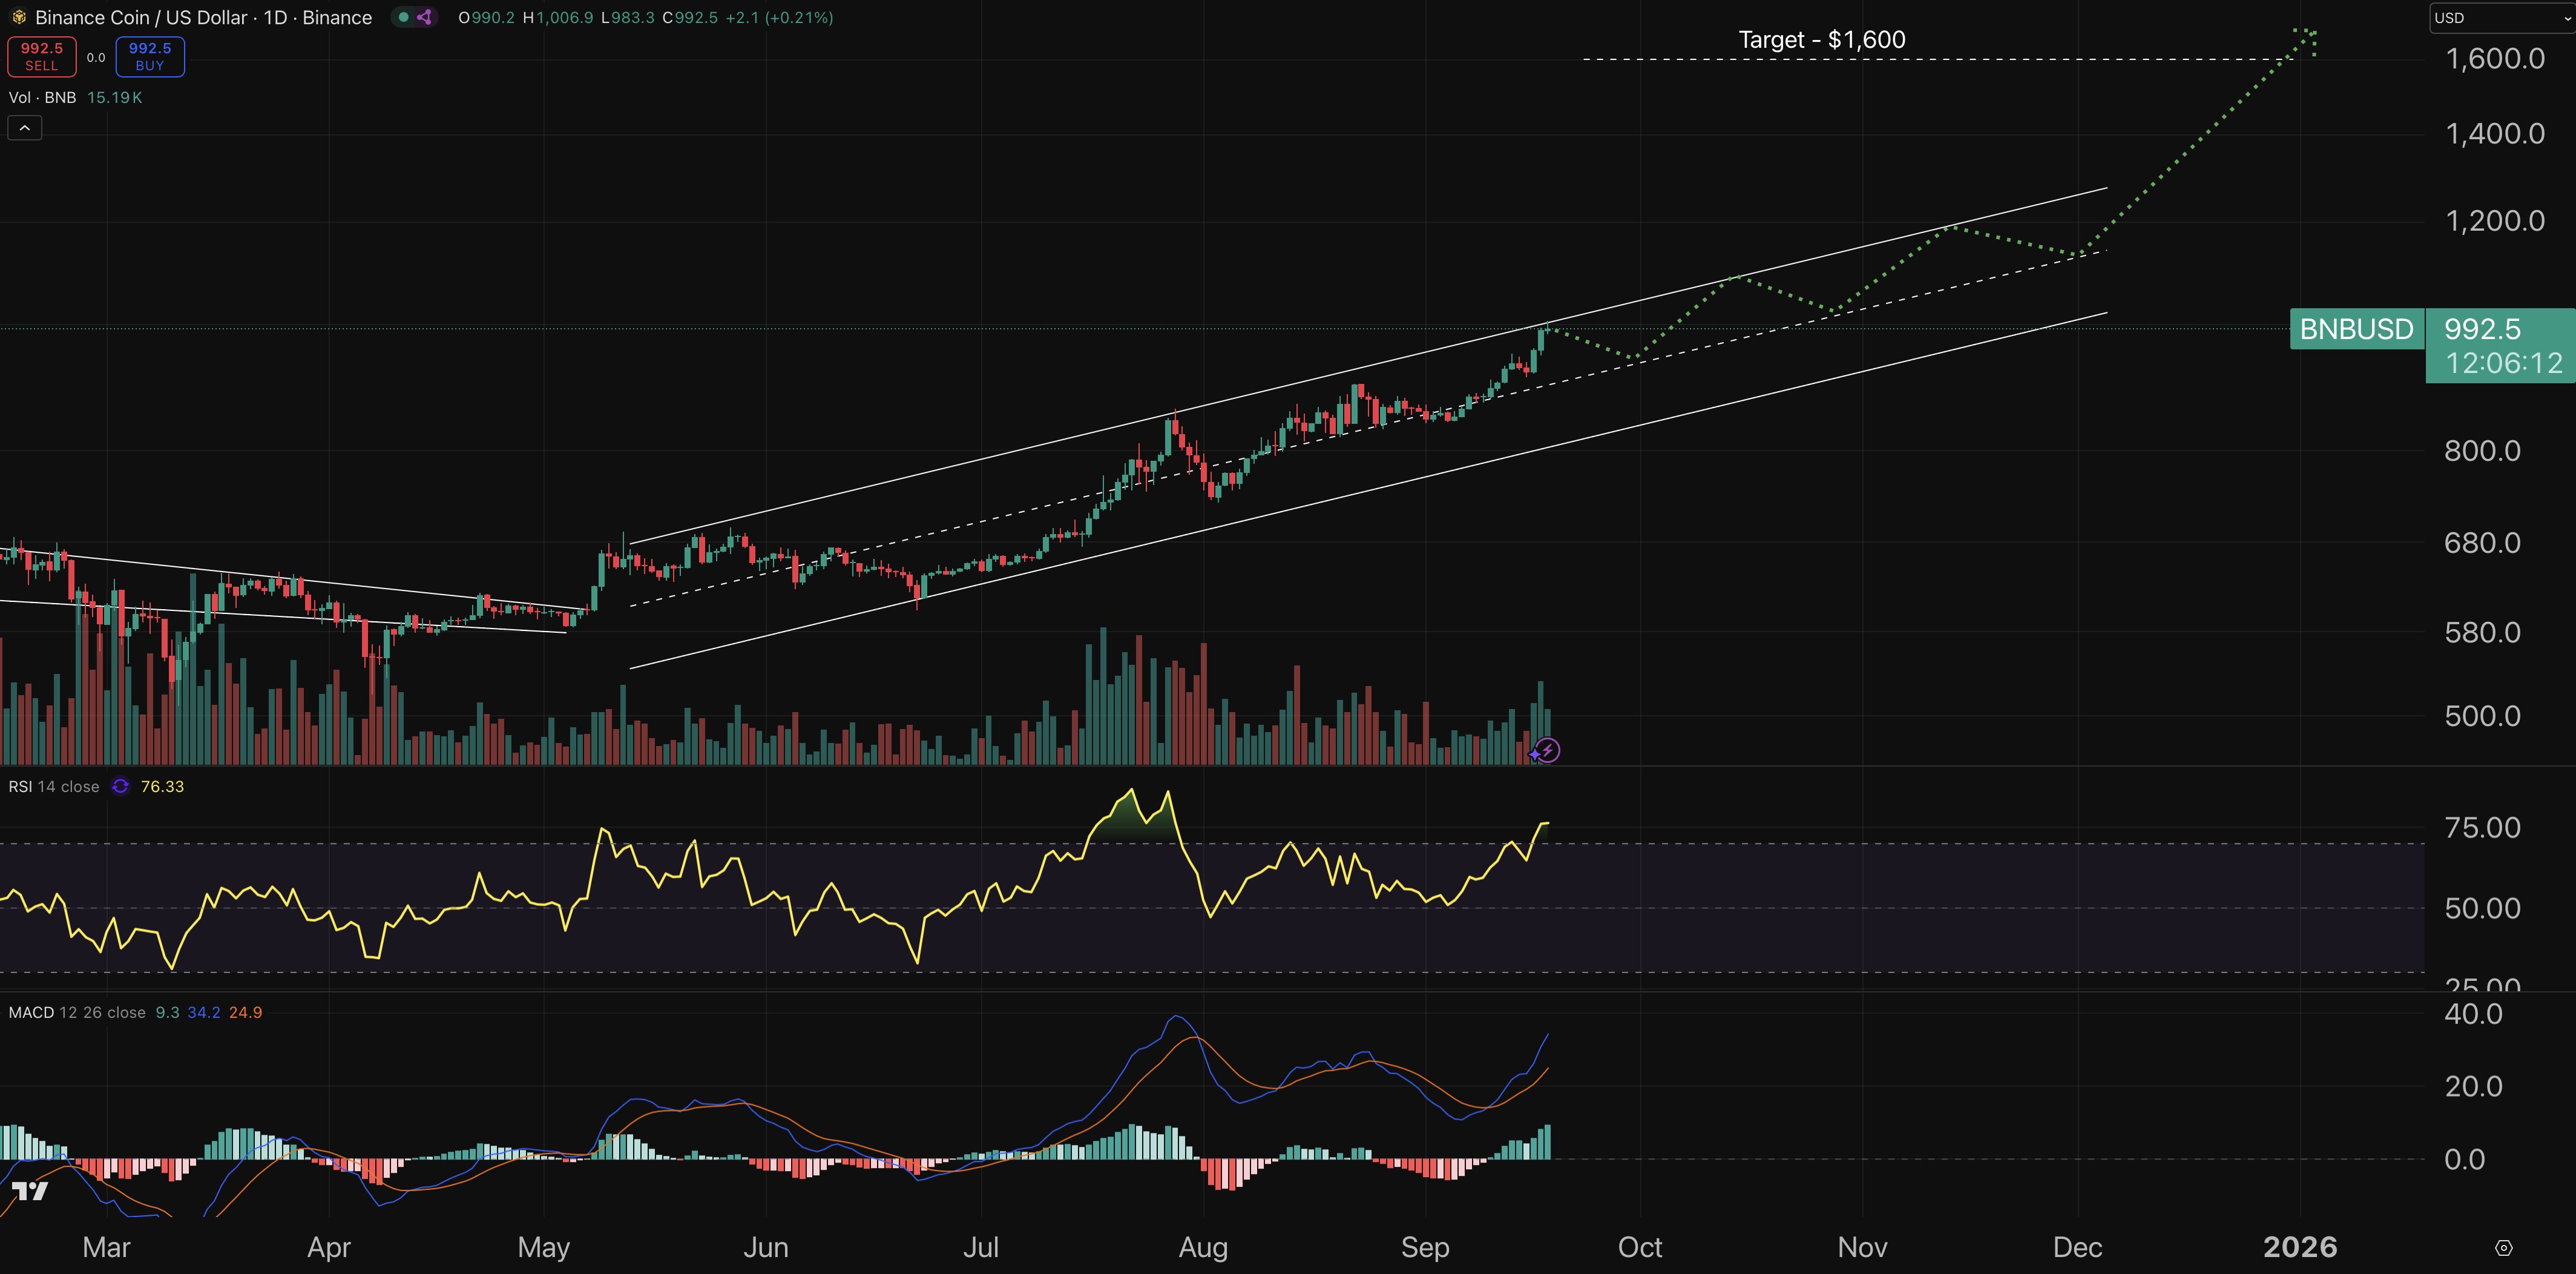Click the purple refresh icon on RSI indicator
The image size is (2576, 1274).
120,787
